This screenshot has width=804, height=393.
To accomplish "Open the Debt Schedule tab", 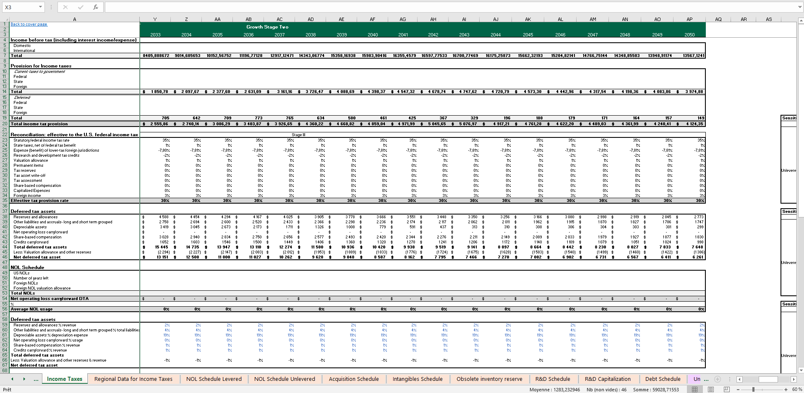I will 663,379.
